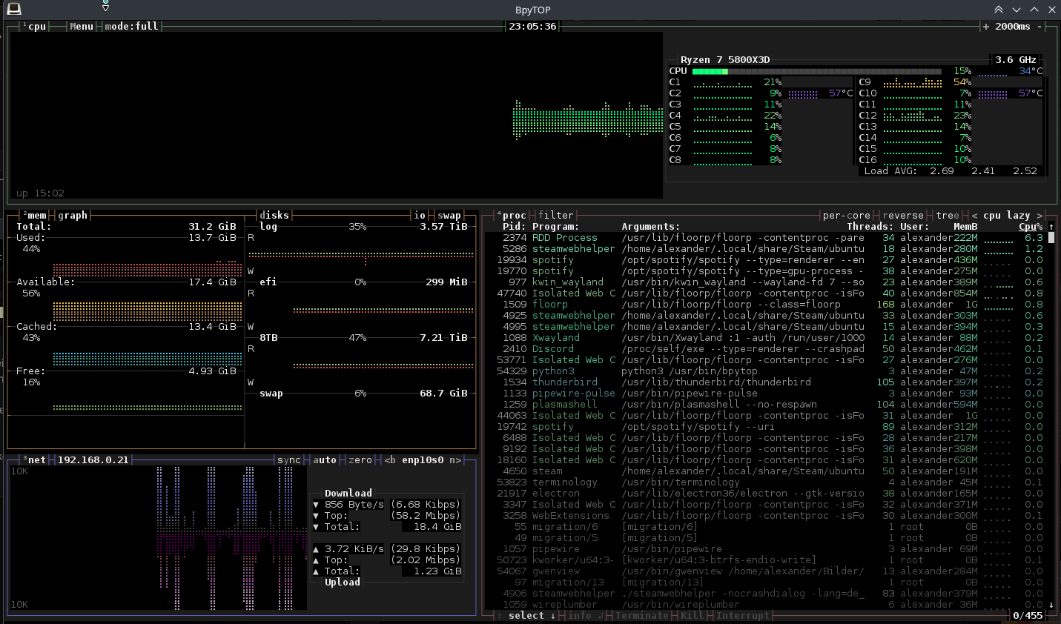Decrease update interval with minus sign
Screen dimensions: 1061x624
coord(1039,26)
